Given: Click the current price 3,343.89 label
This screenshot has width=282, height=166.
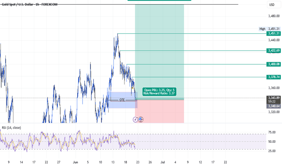Looking at the screenshot, I should [x=274, y=98].
